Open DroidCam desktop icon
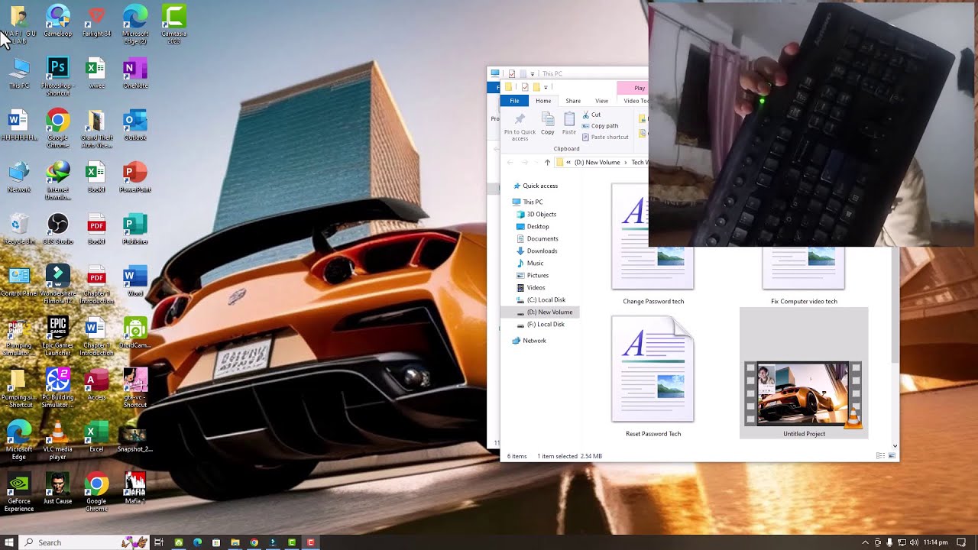 point(135,332)
